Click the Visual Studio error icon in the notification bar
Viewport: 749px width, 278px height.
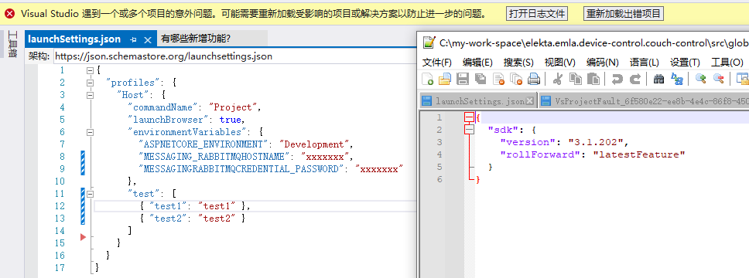(9, 14)
